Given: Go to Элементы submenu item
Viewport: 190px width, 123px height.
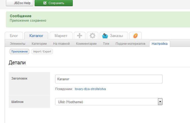Looking at the screenshot, I should pos(18,44).
